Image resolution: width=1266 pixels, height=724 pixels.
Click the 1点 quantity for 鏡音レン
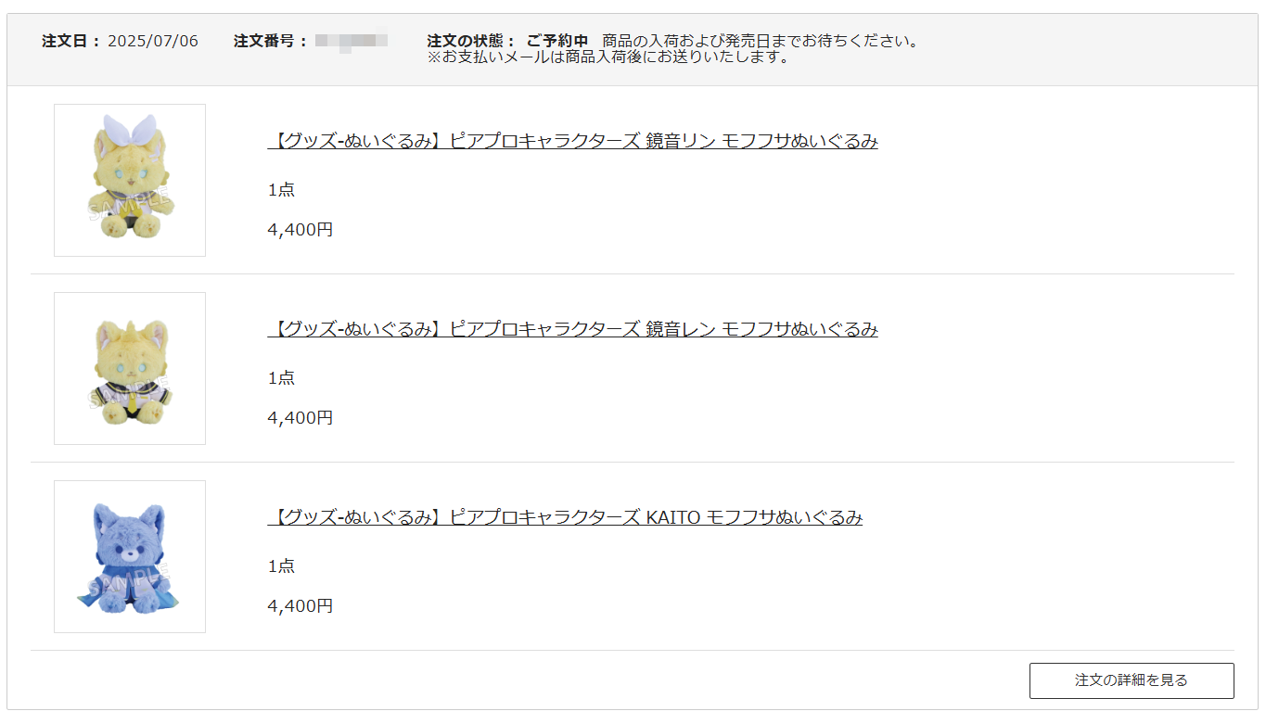click(281, 378)
